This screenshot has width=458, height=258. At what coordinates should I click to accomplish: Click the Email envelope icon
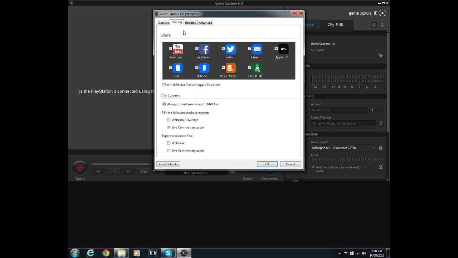(257, 49)
